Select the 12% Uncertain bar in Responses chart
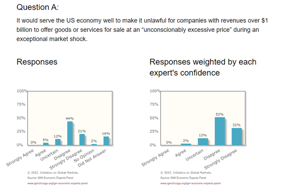Image resolution: width=281 pixels, height=189 pixels. 58,142
